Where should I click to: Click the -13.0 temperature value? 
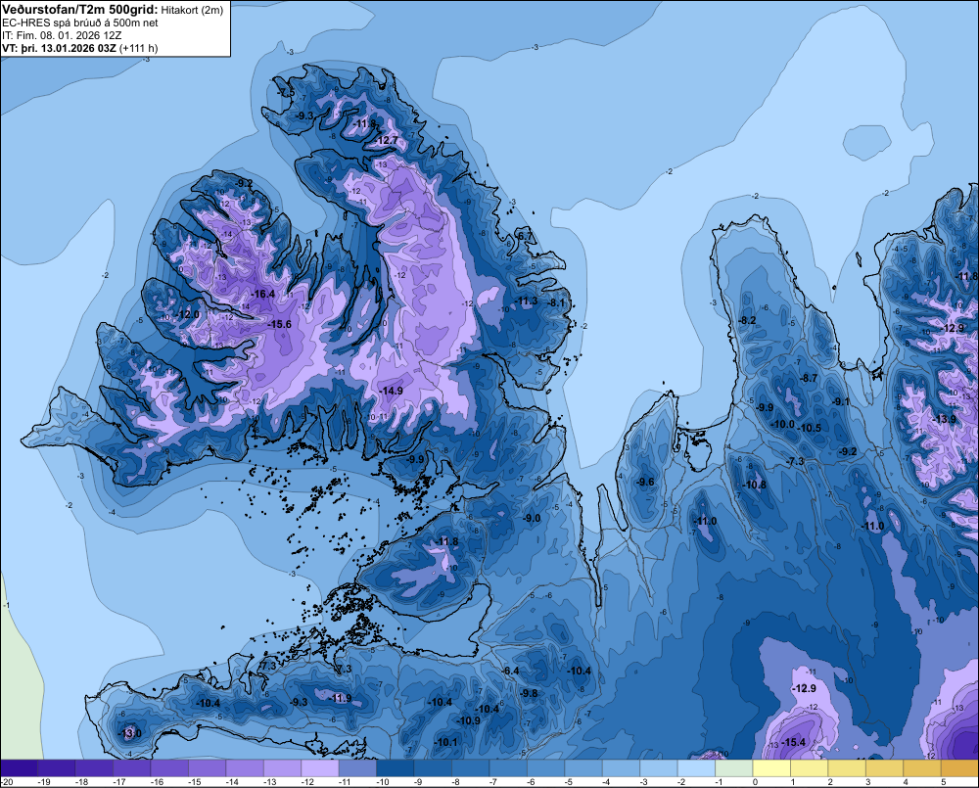(x=130, y=733)
